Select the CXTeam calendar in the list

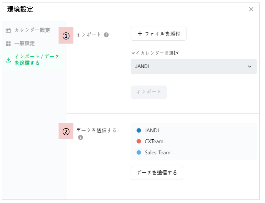point(154,141)
